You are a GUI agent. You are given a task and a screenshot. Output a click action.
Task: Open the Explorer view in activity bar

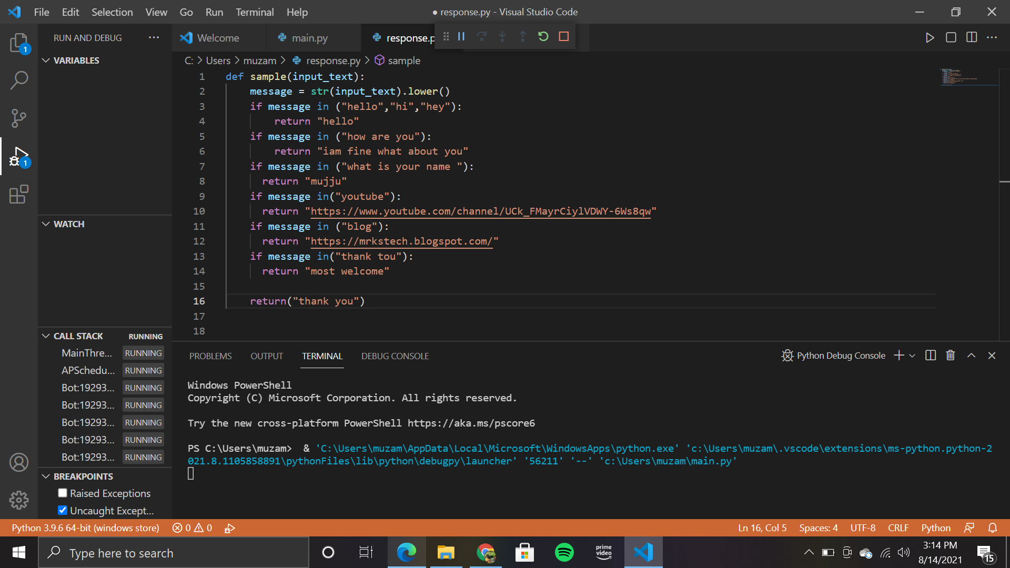19,43
